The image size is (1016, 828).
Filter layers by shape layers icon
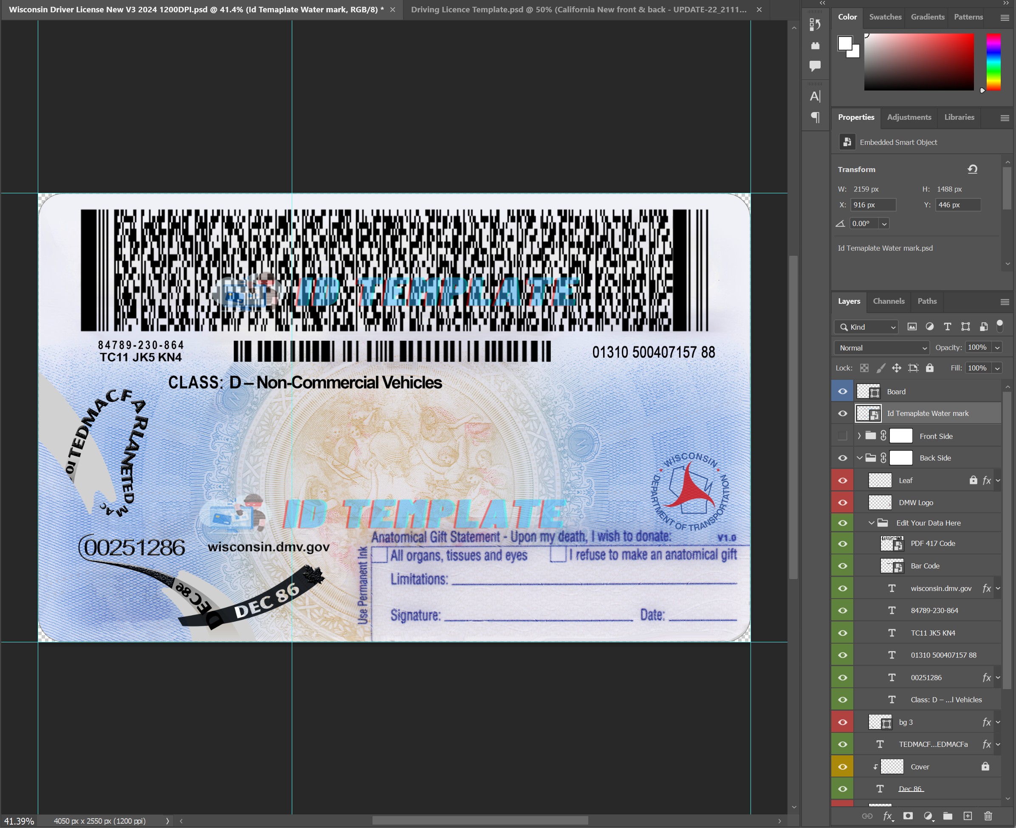(x=965, y=327)
